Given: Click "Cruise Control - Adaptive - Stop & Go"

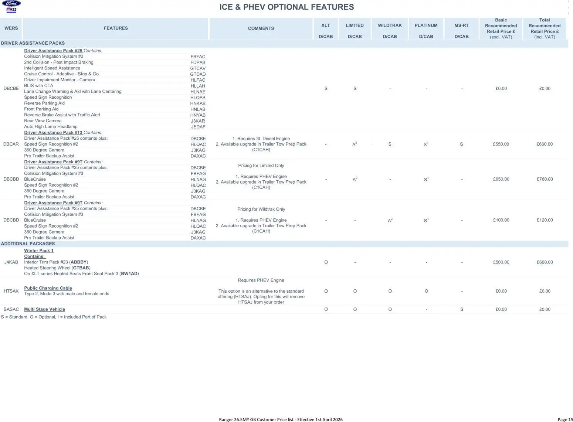Looking at the screenshot, I should point(61,74).
